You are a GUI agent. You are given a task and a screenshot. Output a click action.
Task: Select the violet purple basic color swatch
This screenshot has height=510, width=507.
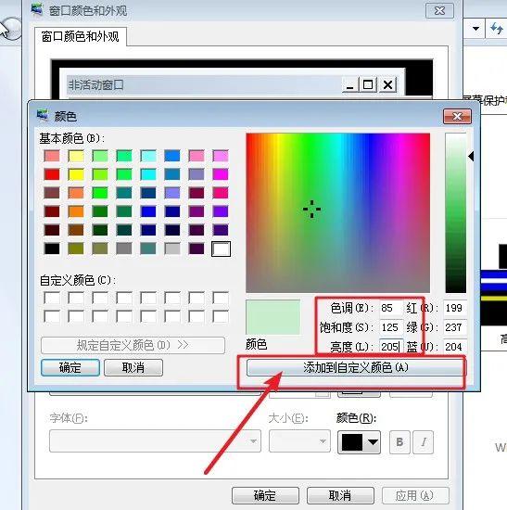(x=221, y=211)
